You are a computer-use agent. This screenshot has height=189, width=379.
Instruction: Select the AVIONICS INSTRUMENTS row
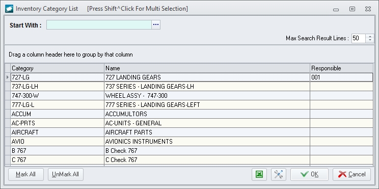tap(189, 142)
